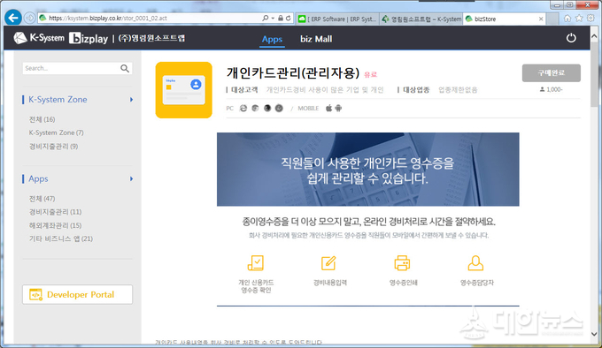Click the Android mobile platform icon
The width and height of the screenshot is (602, 348).
pos(338,109)
